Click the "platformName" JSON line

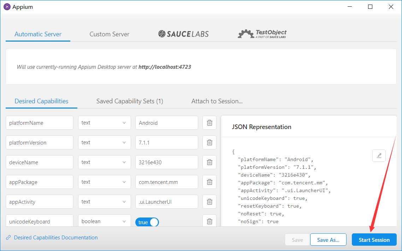276,159
